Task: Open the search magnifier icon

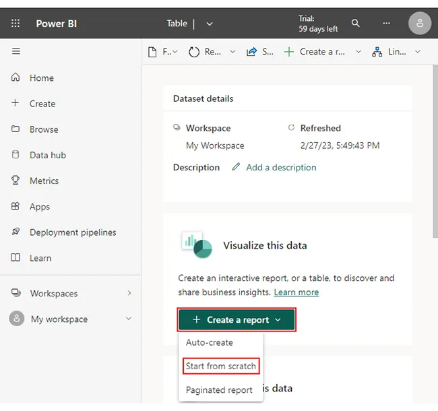Action: tap(356, 24)
